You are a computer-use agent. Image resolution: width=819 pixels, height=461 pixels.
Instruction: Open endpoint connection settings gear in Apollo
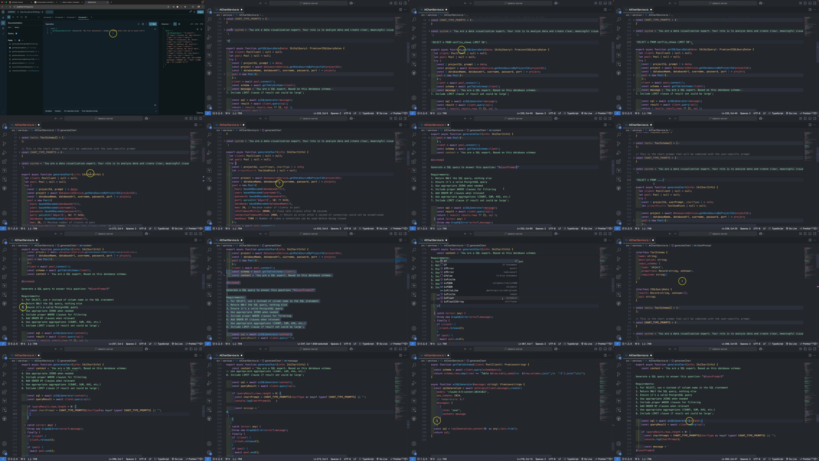[42, 12]
